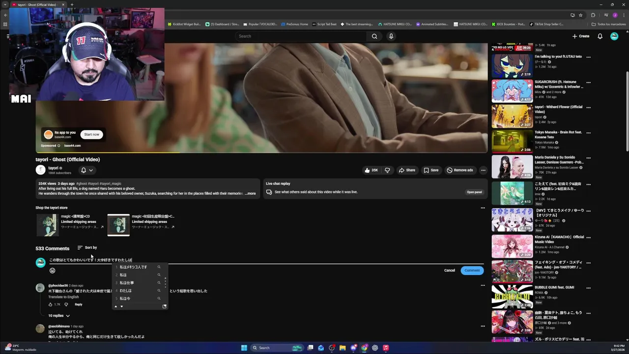Image resolution: width=629 pixels, height=354 pixels.
Task: Open SUGARCRUSH recommended video thumbnail
Action: [x=512, y=90]
